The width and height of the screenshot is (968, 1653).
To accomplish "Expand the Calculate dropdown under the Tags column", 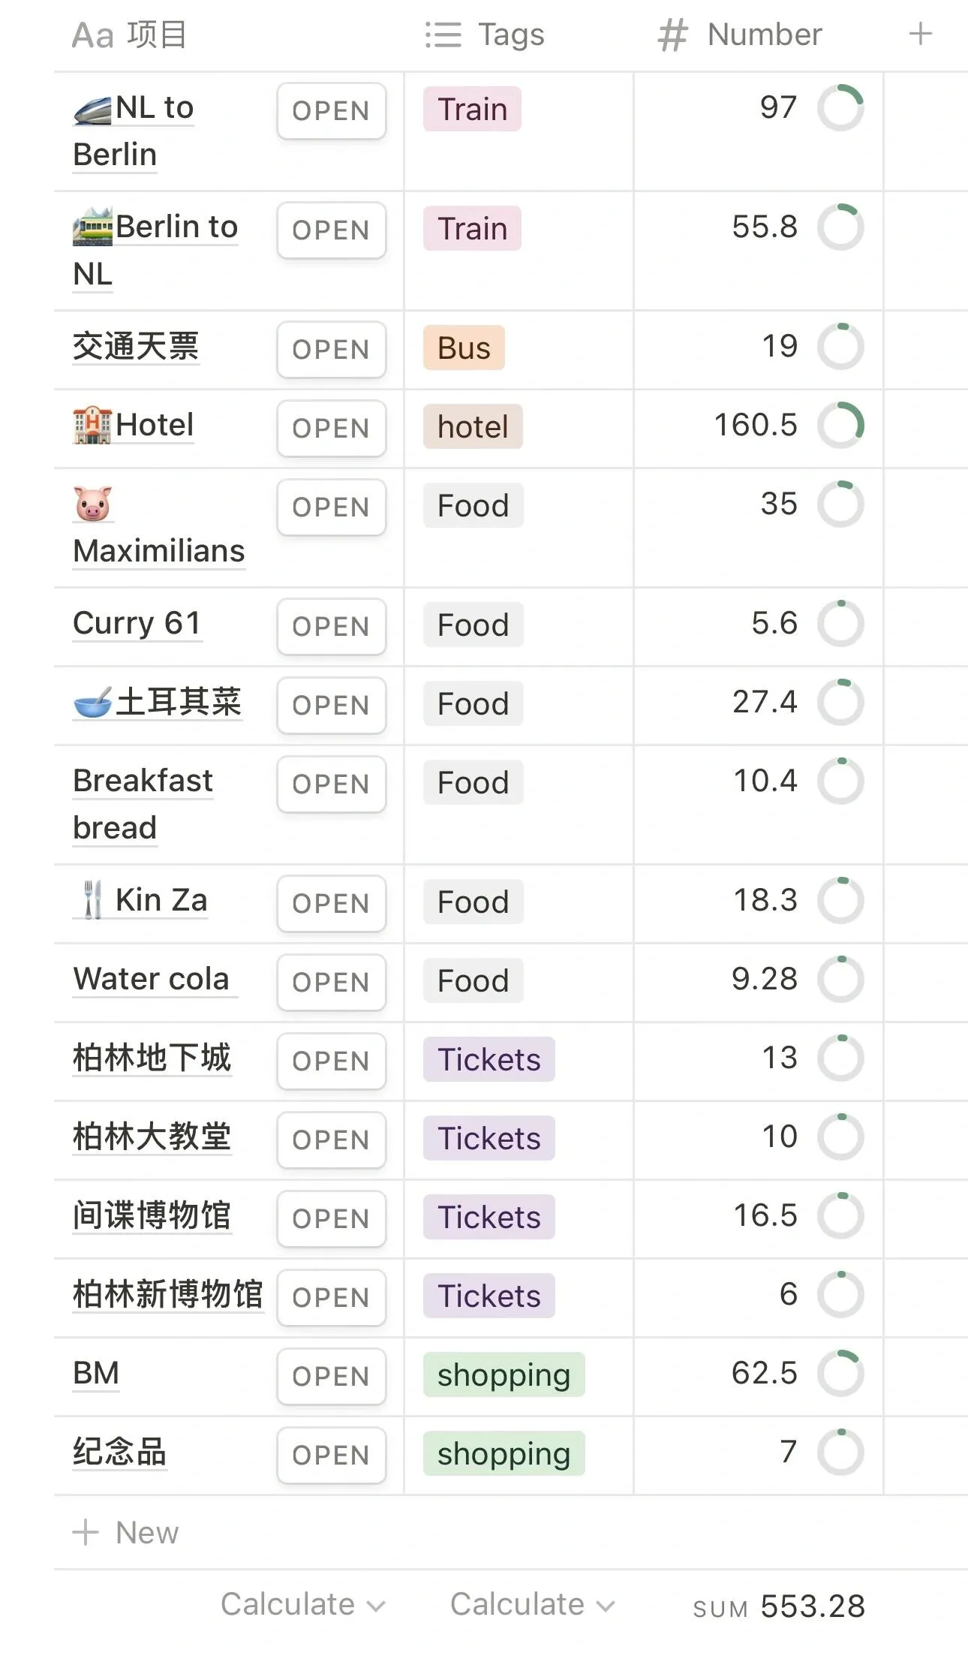I will click(x=532, y=1605).
